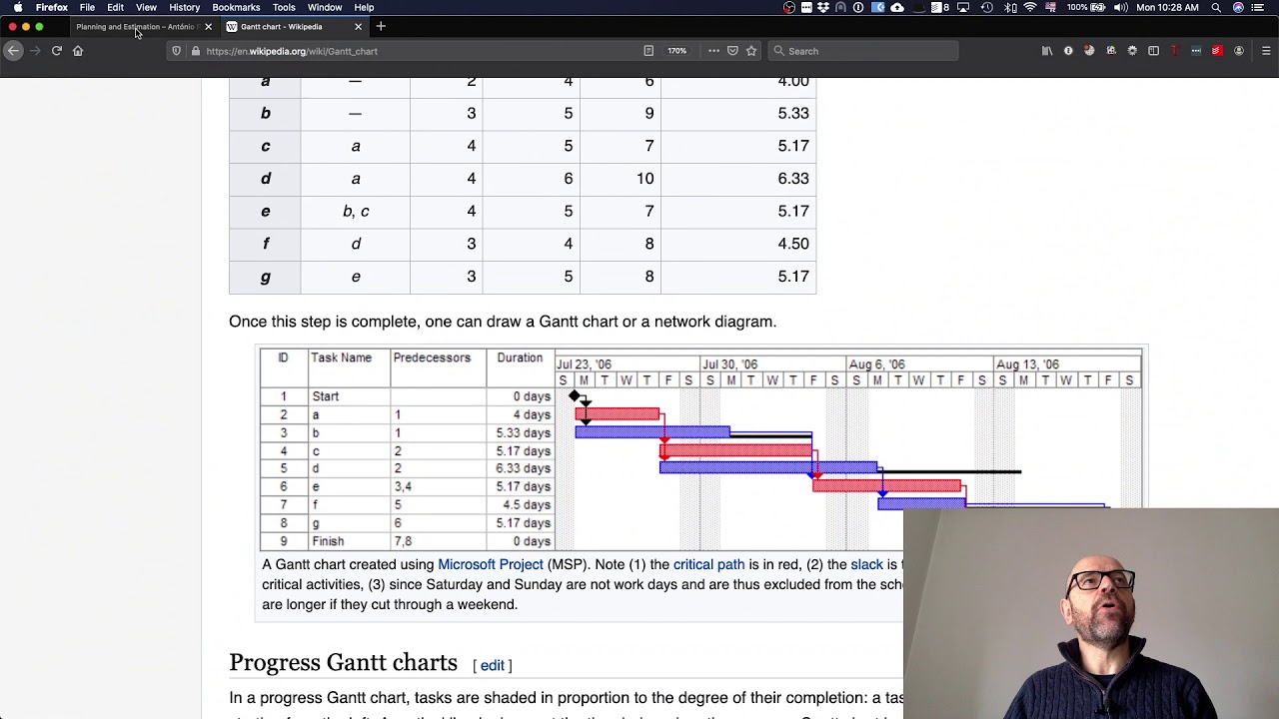
Task: Close the Gantt chart Wikipedia tab
Action: click(x=358, y=27)
